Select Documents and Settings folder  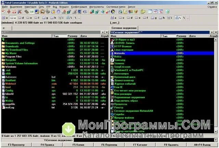(x=55, y=43)
